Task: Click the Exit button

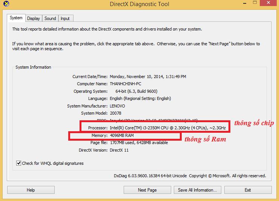Action: [x=248, y=190]
